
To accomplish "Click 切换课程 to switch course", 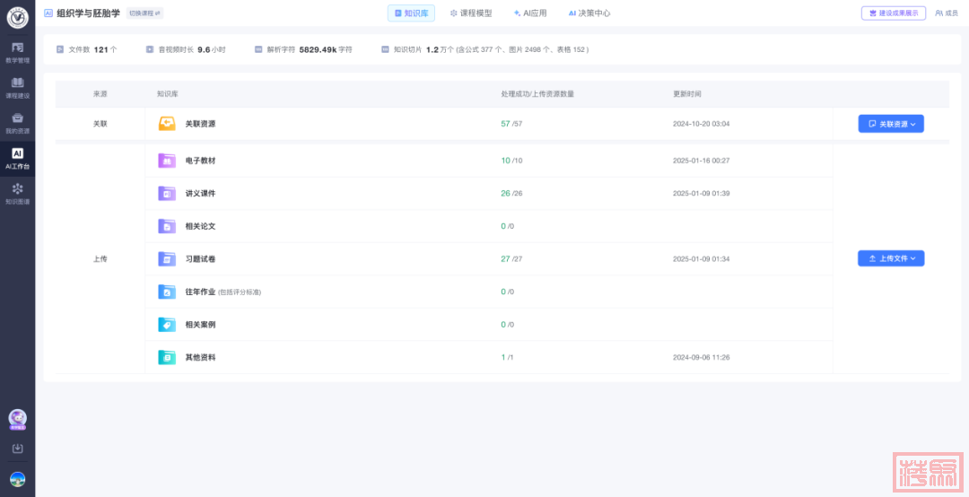I will [144, 13].
